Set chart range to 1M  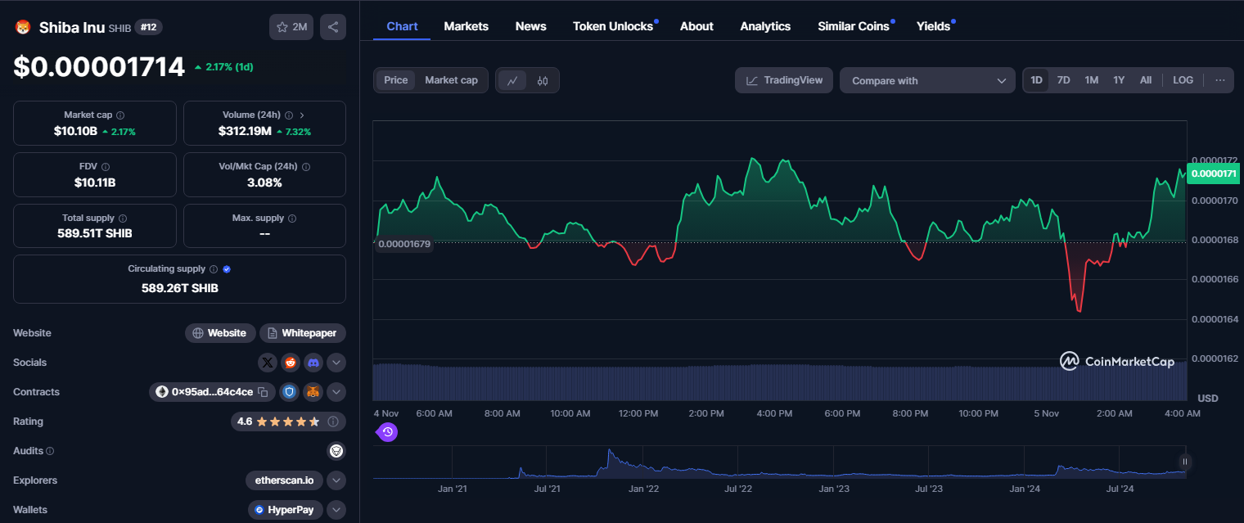click(x=1091, y=80)
